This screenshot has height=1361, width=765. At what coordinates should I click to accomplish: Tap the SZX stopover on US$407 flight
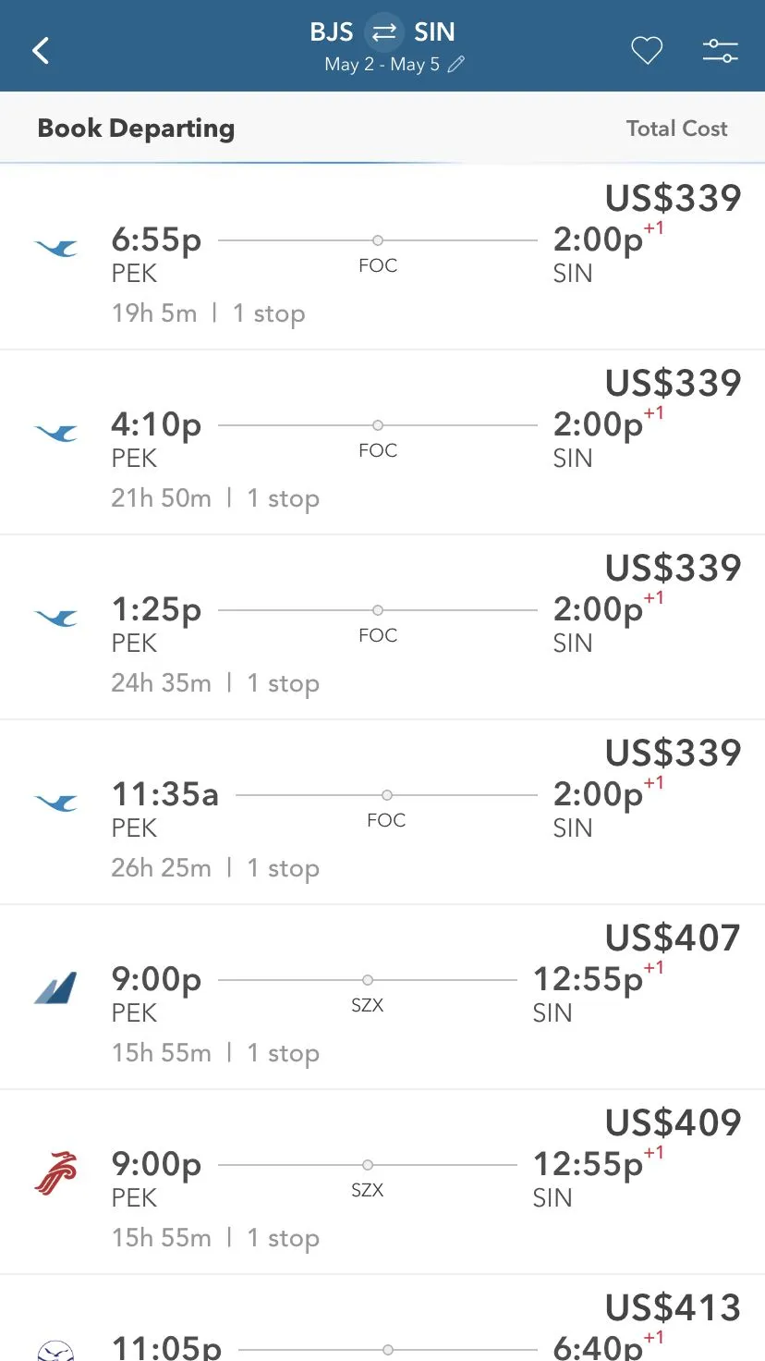point(367,1005)
